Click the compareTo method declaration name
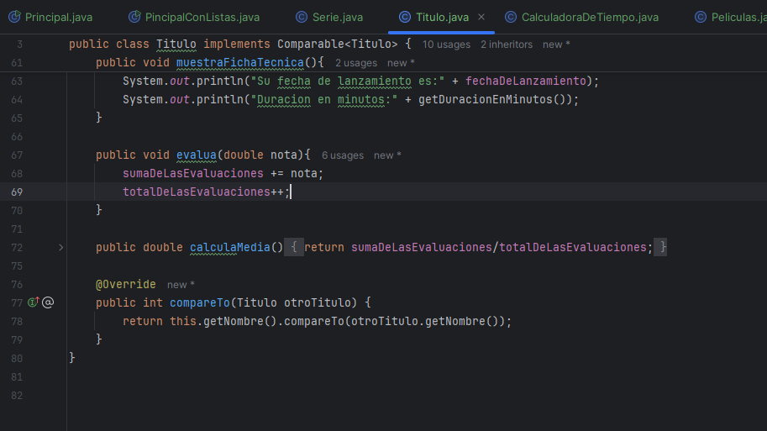The width and height of the screenshot is (767, 431). 200,302
